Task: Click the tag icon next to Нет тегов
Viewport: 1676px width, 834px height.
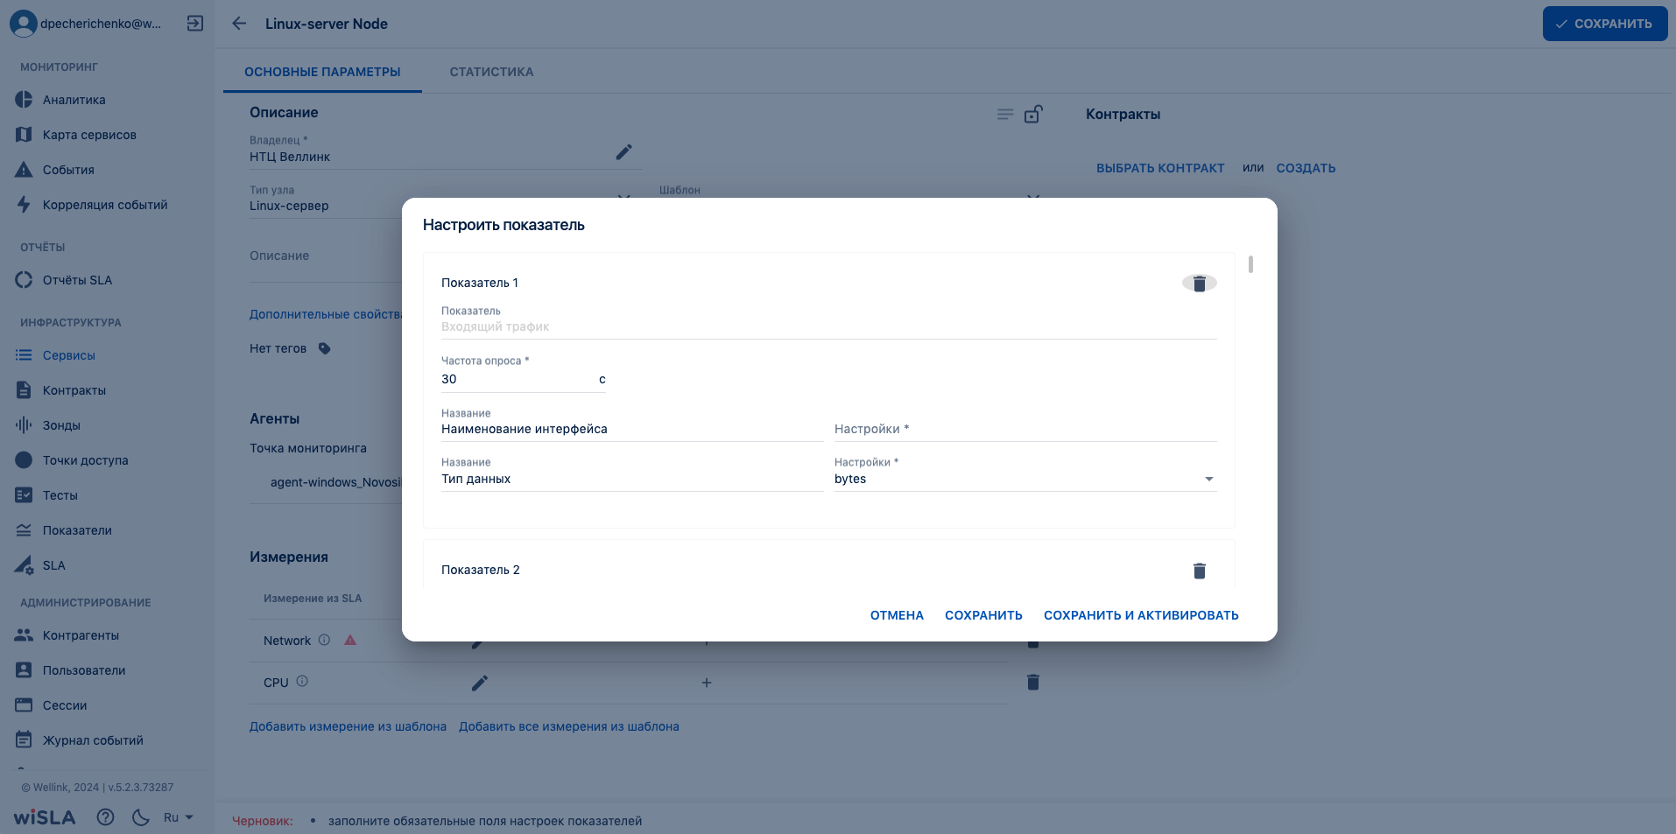Action: [325, 348]
